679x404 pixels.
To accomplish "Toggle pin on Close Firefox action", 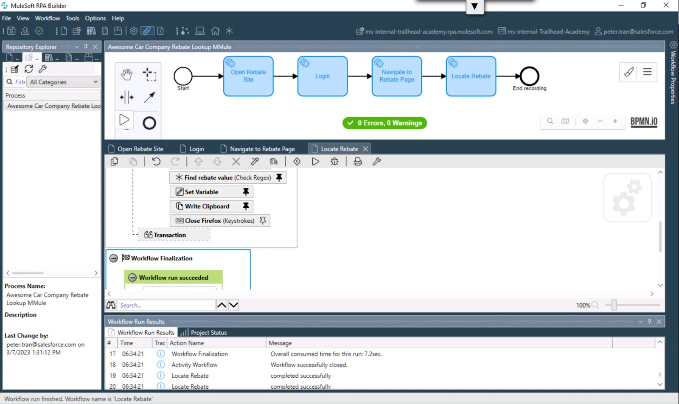I will pos(263,221).
